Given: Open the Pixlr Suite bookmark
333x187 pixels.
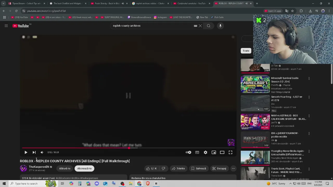Looking at the screenshot, I should click(217, 17).
